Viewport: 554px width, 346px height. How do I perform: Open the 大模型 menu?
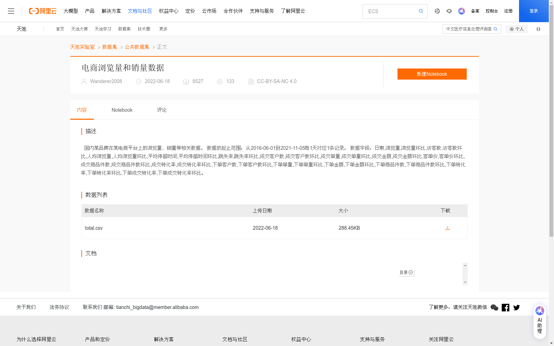coord(71,11)
